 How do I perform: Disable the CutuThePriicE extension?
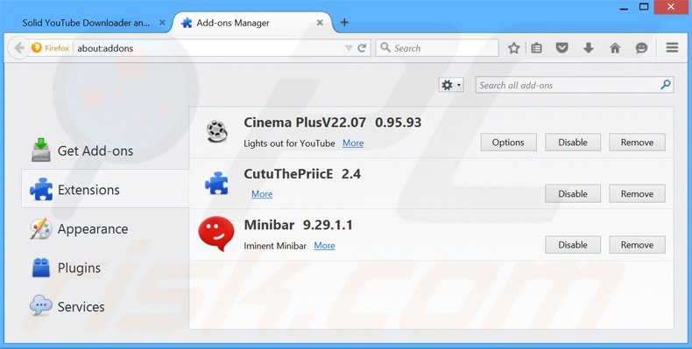573,194
